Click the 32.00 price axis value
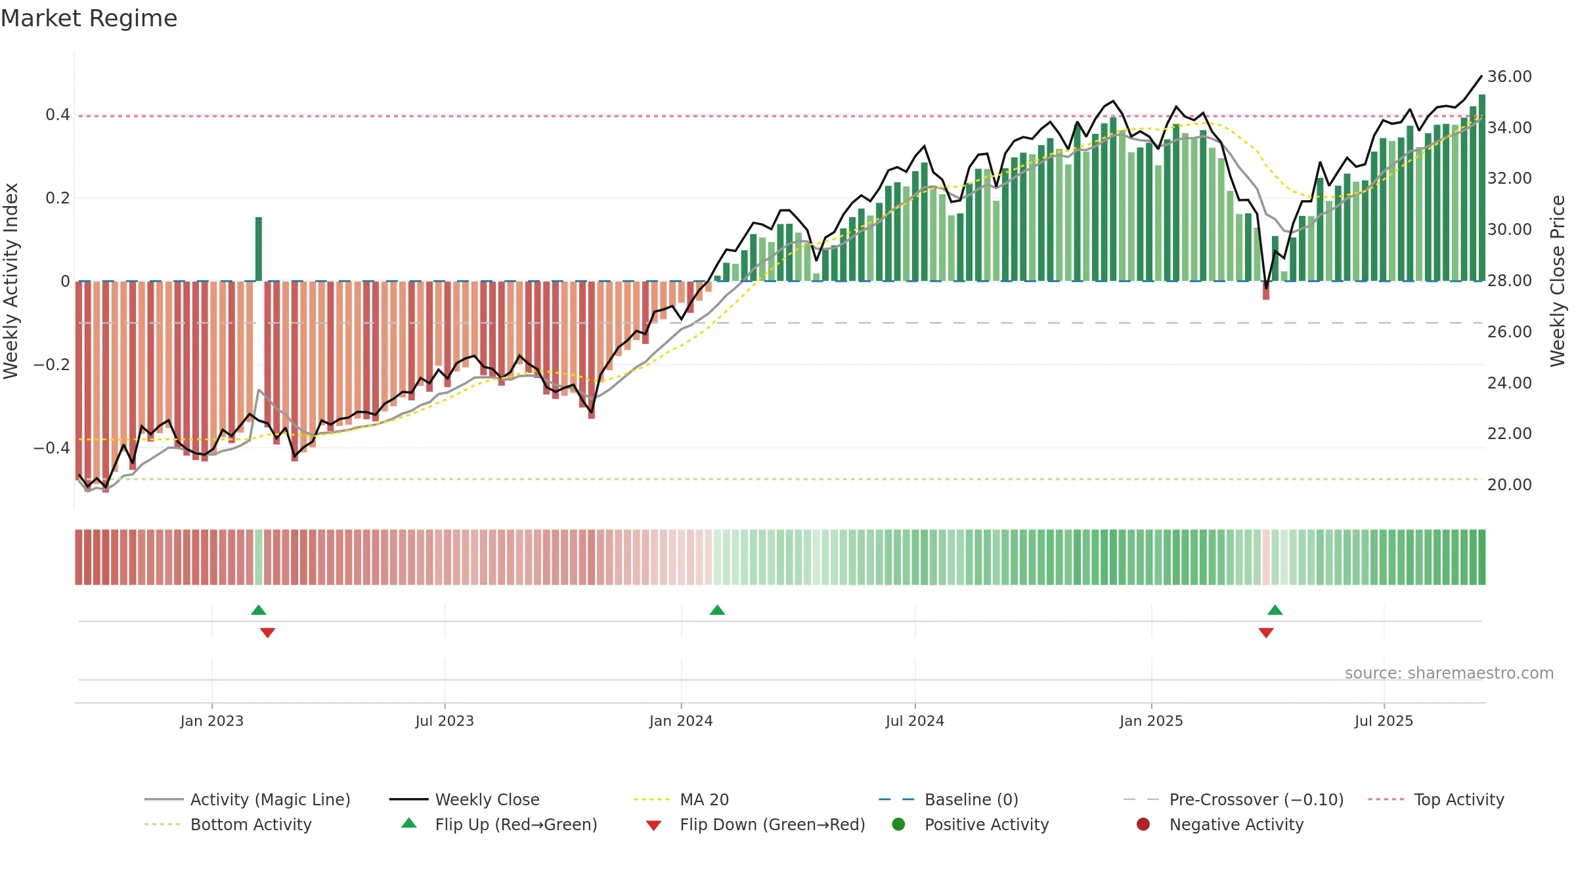The height and width of the screenshot is (886, 1576). [x=1510, y=179]
